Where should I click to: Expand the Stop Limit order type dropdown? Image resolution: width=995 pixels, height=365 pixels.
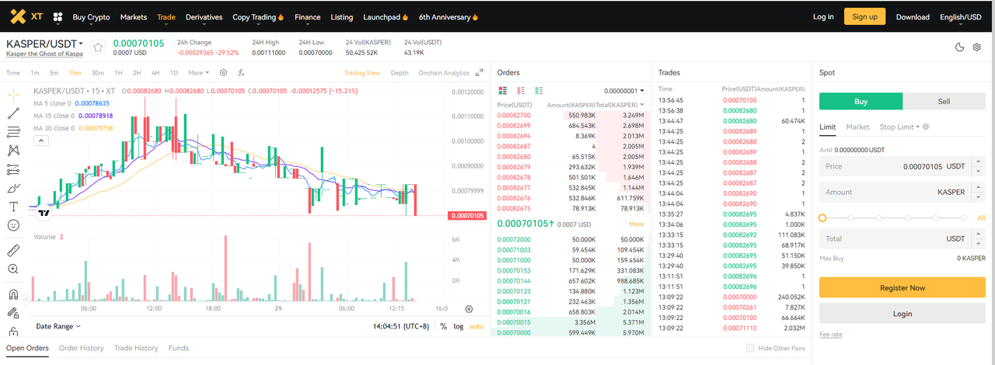pyautogui.click(x=900, y=127)
